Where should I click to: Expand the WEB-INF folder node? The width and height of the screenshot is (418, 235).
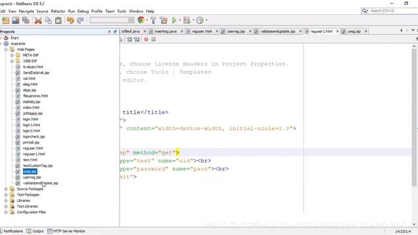tap(12, 61)
